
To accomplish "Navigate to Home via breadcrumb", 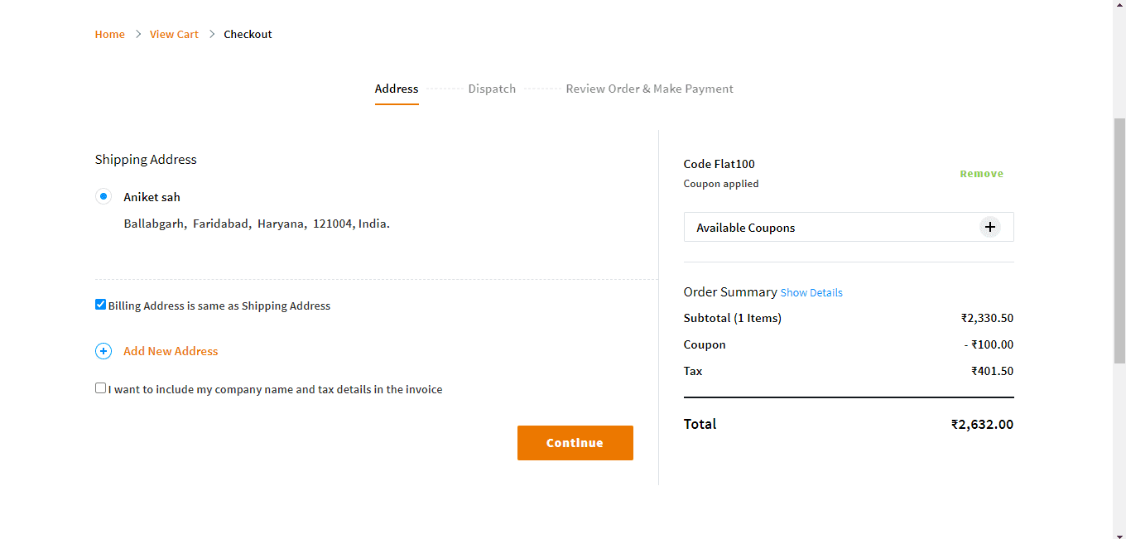I will (x=109, y=34).
